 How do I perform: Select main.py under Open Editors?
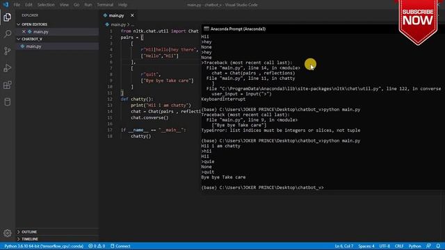click(40, 32)
